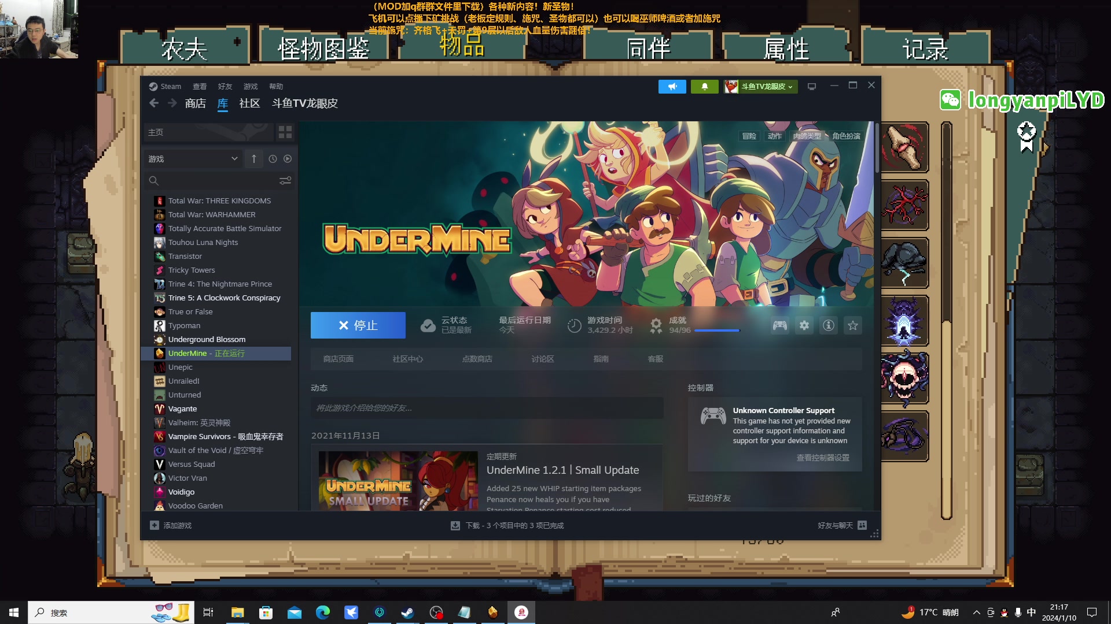Click the achievements progress bar
The height and width of the screenshot is (624, 1111).
click(x=717, y=330)
